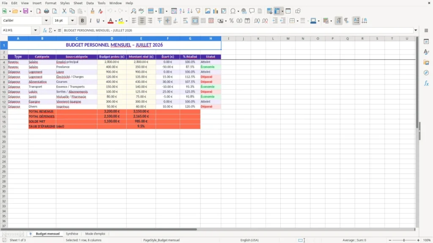Click the Function Wizard fx icon
Image resolution: width=433 pixels, height=243 pixels.
click(45, 30)
